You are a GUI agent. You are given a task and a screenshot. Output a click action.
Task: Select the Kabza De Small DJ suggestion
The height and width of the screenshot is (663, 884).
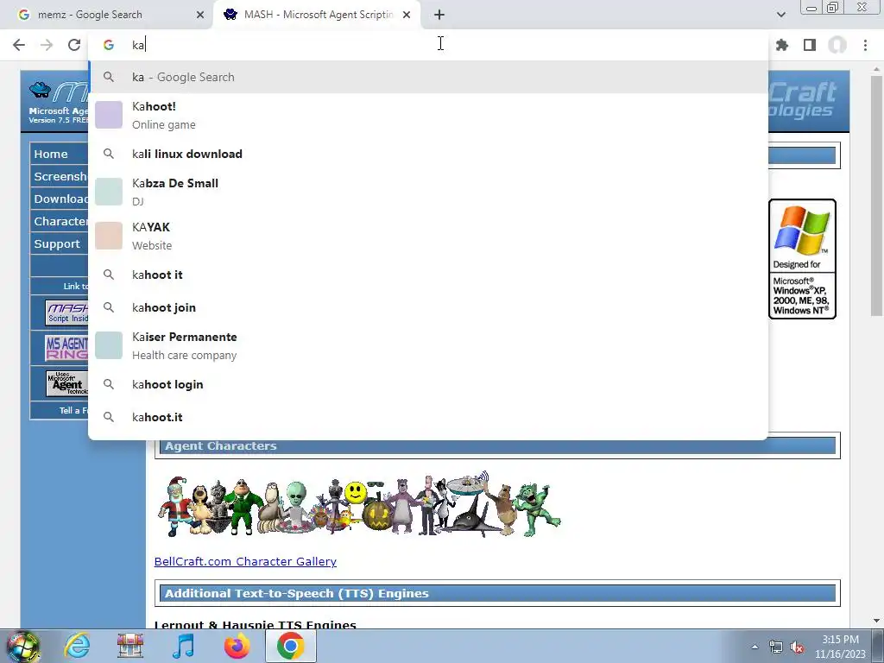pyautogui.click(x=428, y=192)
